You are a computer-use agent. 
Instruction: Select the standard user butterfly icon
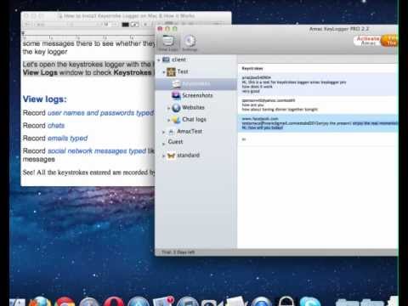click(x=171, y=156)
